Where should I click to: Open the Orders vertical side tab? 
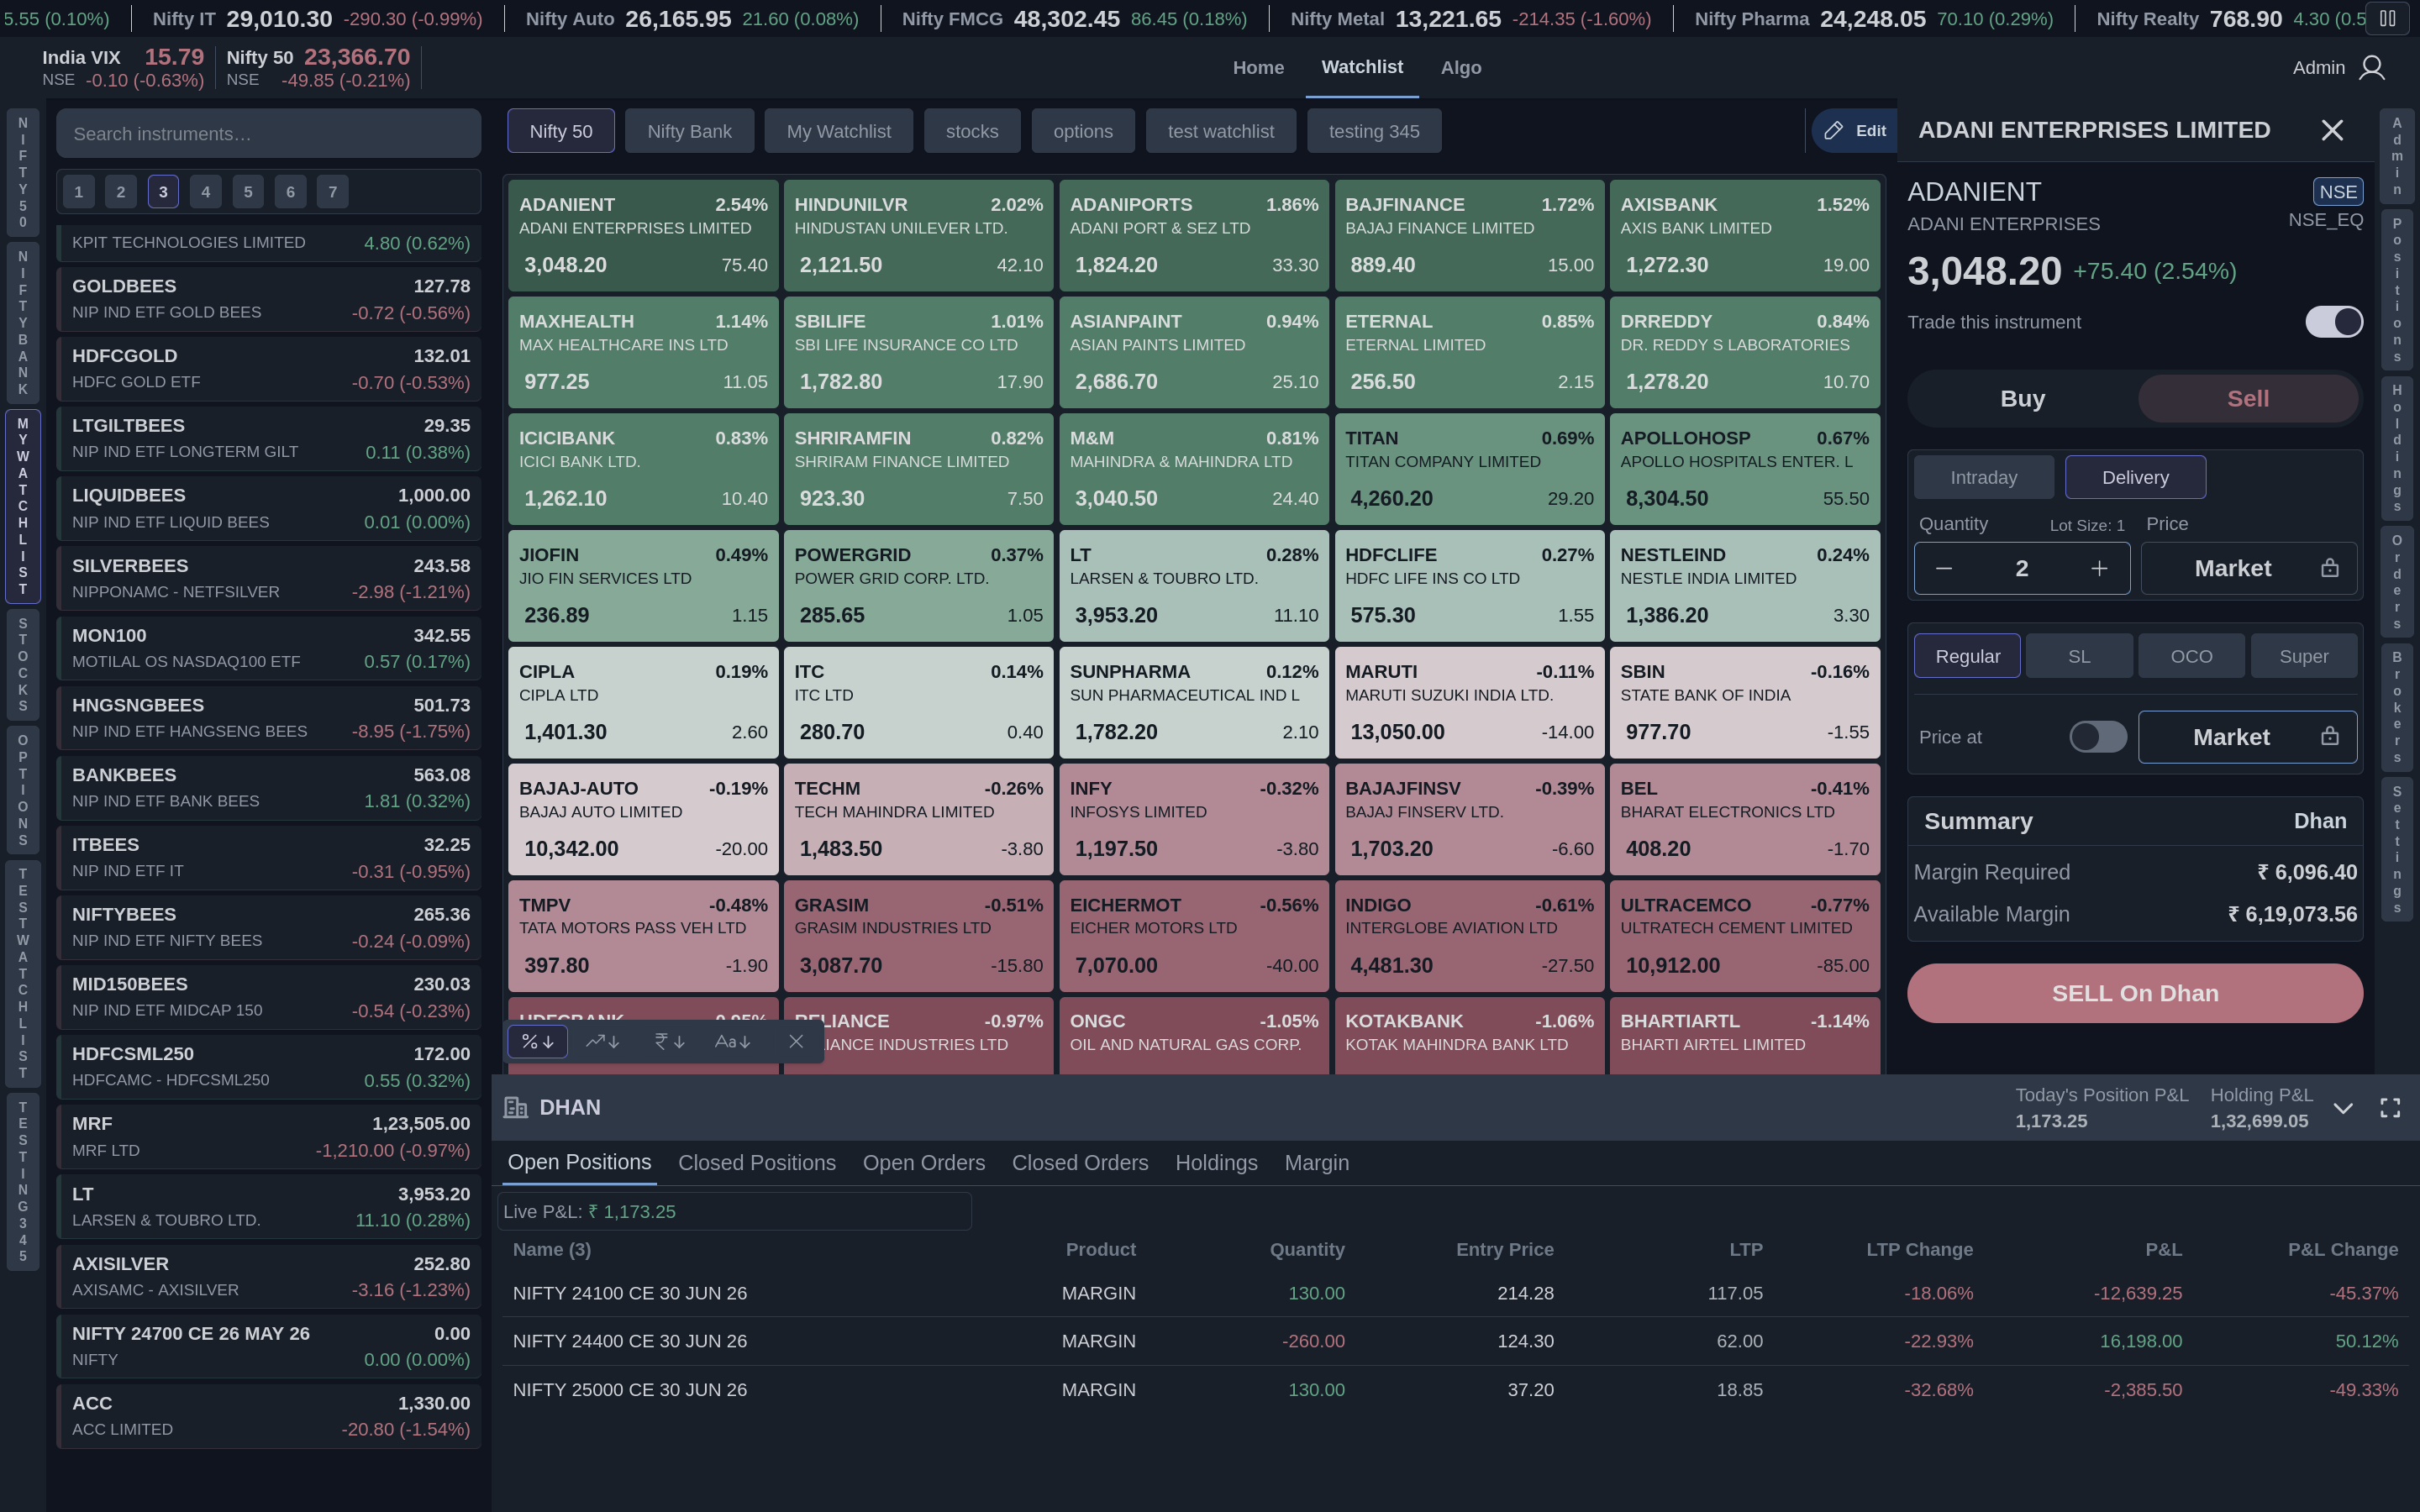pyautogui.click(x=2397, y=582)
